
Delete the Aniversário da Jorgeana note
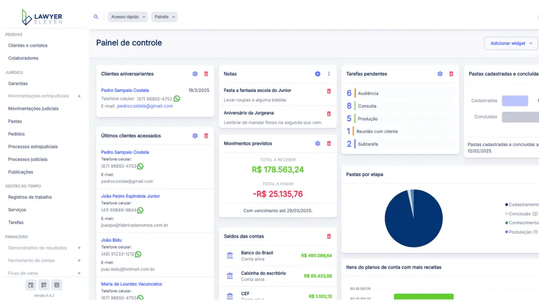pyautogui.click(x=329, y=114)
